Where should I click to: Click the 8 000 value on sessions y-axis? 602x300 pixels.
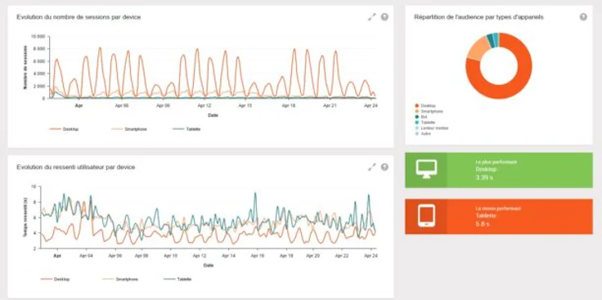pyautogui.click(x=39, y=49)
